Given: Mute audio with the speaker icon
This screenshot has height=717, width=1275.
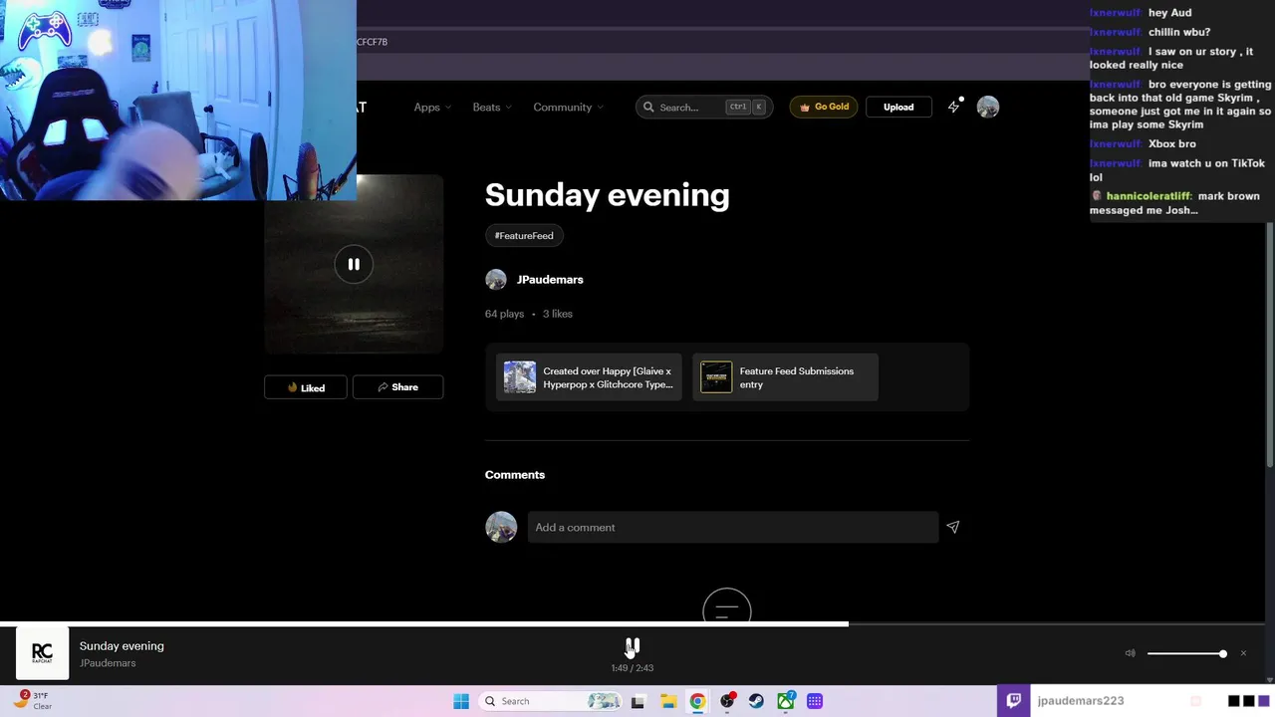Looking at the screenshot, I should tap(1130, 653).
